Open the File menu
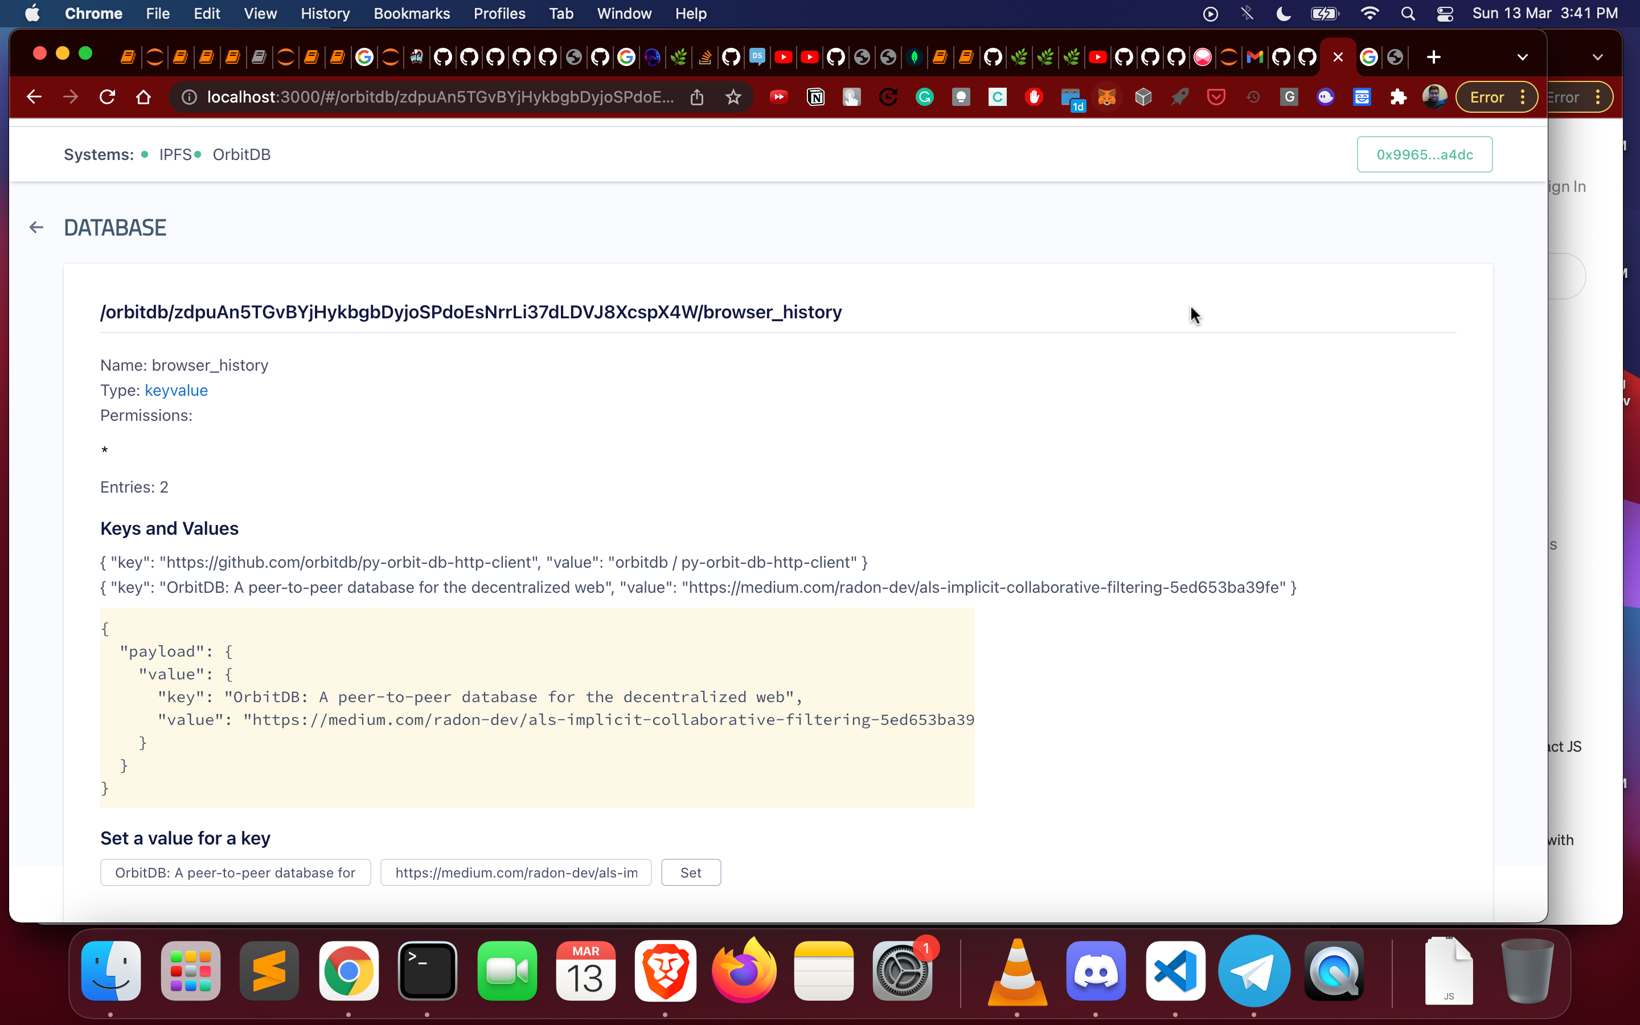The image size is (1640, 1025). coord(157,14)
